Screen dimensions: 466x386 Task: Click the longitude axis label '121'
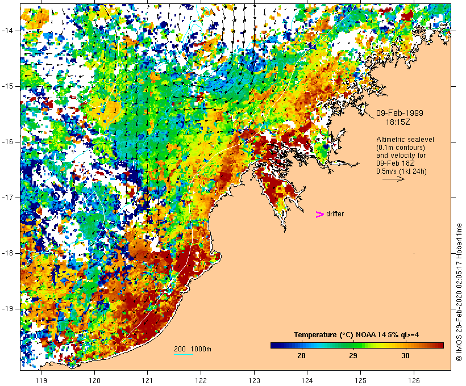point(148,380)
